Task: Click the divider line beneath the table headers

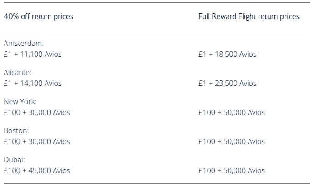Action: tap(155, 30)
